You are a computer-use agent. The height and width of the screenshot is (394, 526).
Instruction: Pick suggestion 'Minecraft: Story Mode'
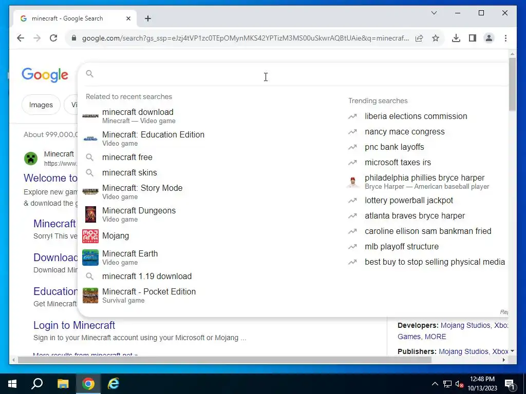pos(211,192)
